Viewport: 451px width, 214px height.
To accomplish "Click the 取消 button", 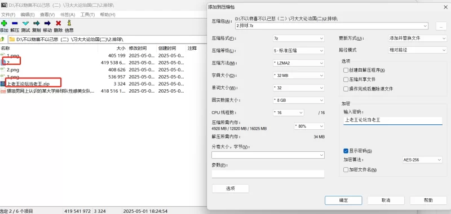I will (386, 200).
